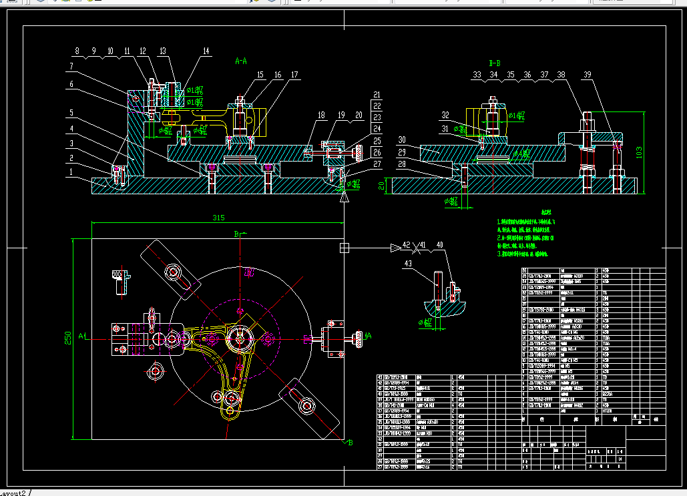Select part balloon number 5
The width and height of the screenshot is (687, 496).
point(71,113)
